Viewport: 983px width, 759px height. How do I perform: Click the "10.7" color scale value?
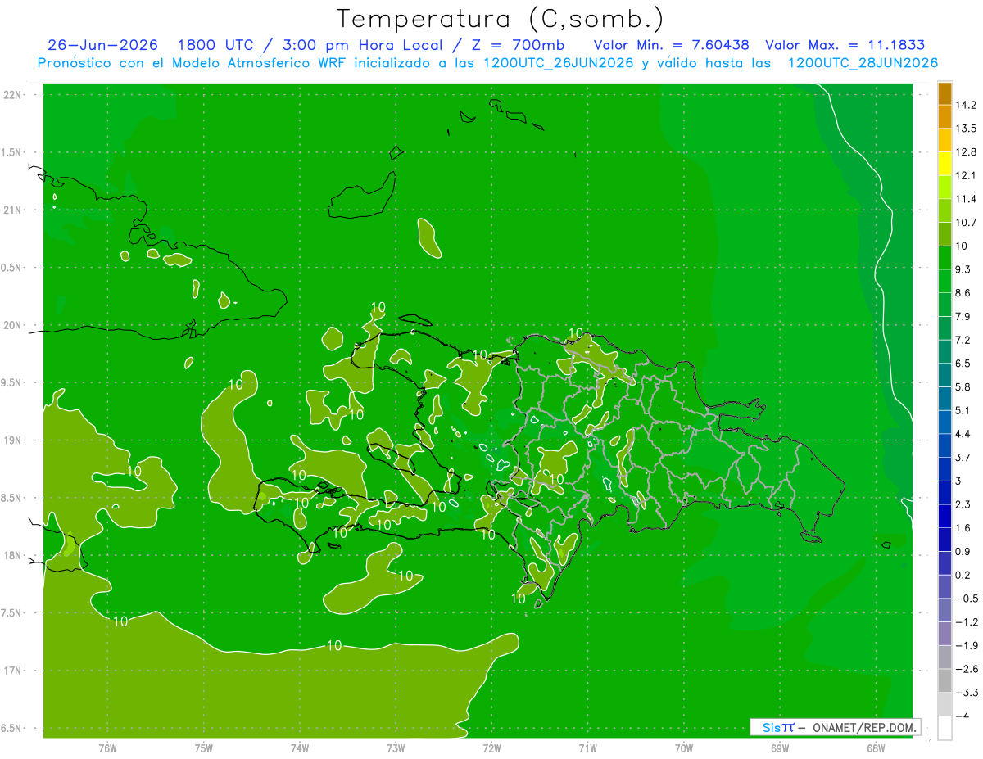point(967,223)
